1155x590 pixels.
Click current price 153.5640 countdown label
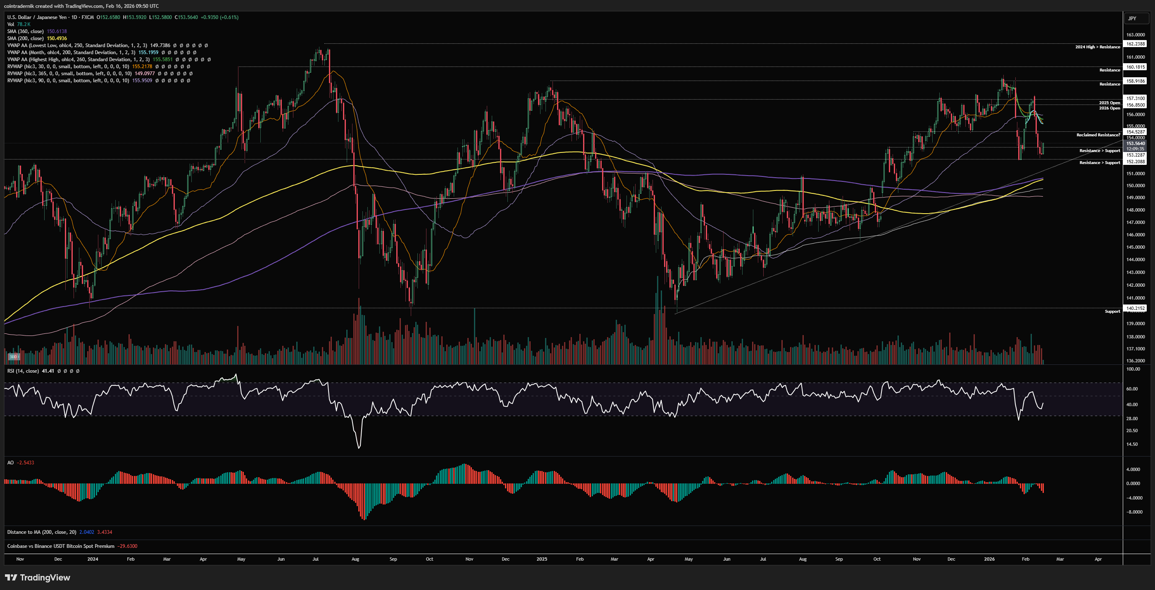(1135, 146)
